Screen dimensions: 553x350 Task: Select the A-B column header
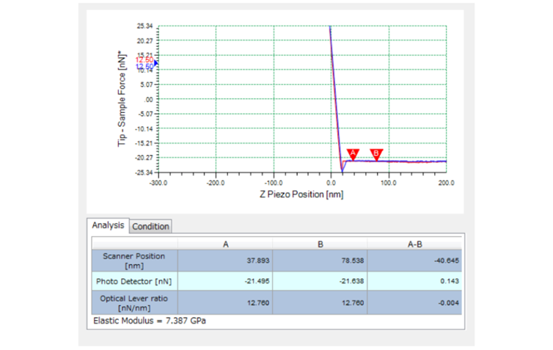(414, 243)
